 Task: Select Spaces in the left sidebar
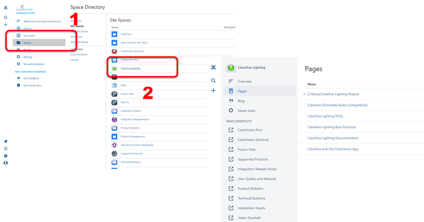[39, 43]
